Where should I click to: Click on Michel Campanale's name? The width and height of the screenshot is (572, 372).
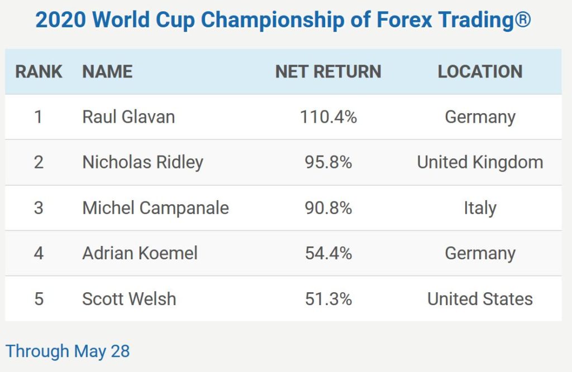[x=156, y=208]
